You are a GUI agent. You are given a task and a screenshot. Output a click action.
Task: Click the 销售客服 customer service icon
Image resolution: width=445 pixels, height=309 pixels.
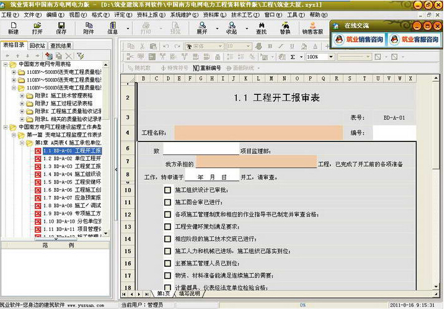(x=312, y=27)
